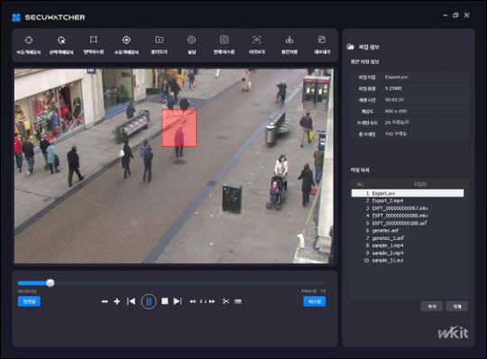Image resolution: width=487 pixels, height=359 pixels.
Task: Select sample_11.avi in the file list
Action: point(408,261)
